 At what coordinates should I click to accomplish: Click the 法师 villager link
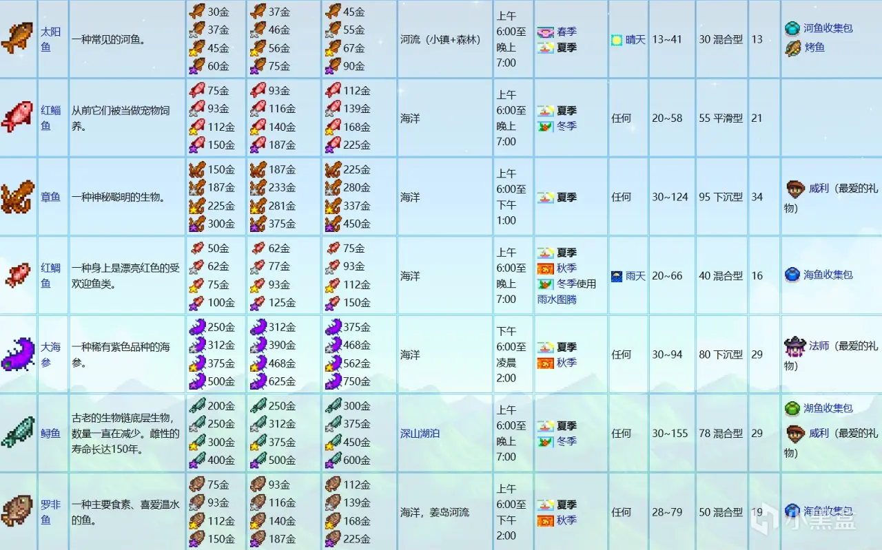pyautogui.click(x=819, y=346)
